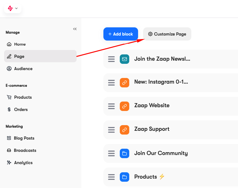Click the blue folder icon for Products block
This screenshot has width=238, height=188.
(125, 177)
